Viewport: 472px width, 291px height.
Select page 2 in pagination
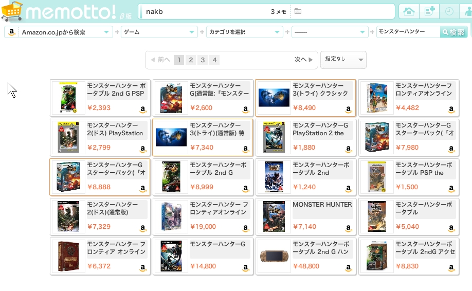click(x=191, y=60)
